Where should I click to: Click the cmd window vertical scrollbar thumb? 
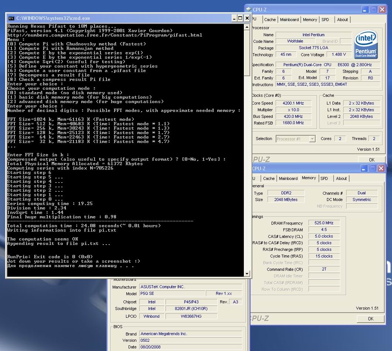(247, 53)
